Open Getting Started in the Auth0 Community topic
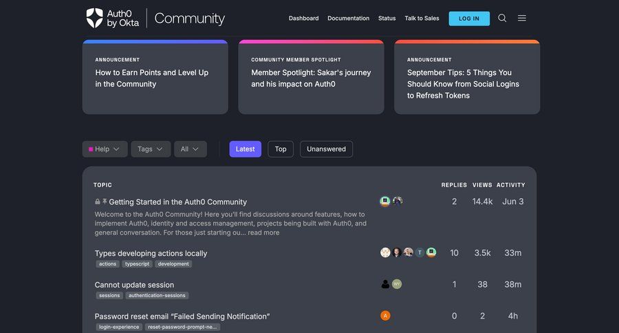The width and height of the screenshot is (619, 333). 177,202
